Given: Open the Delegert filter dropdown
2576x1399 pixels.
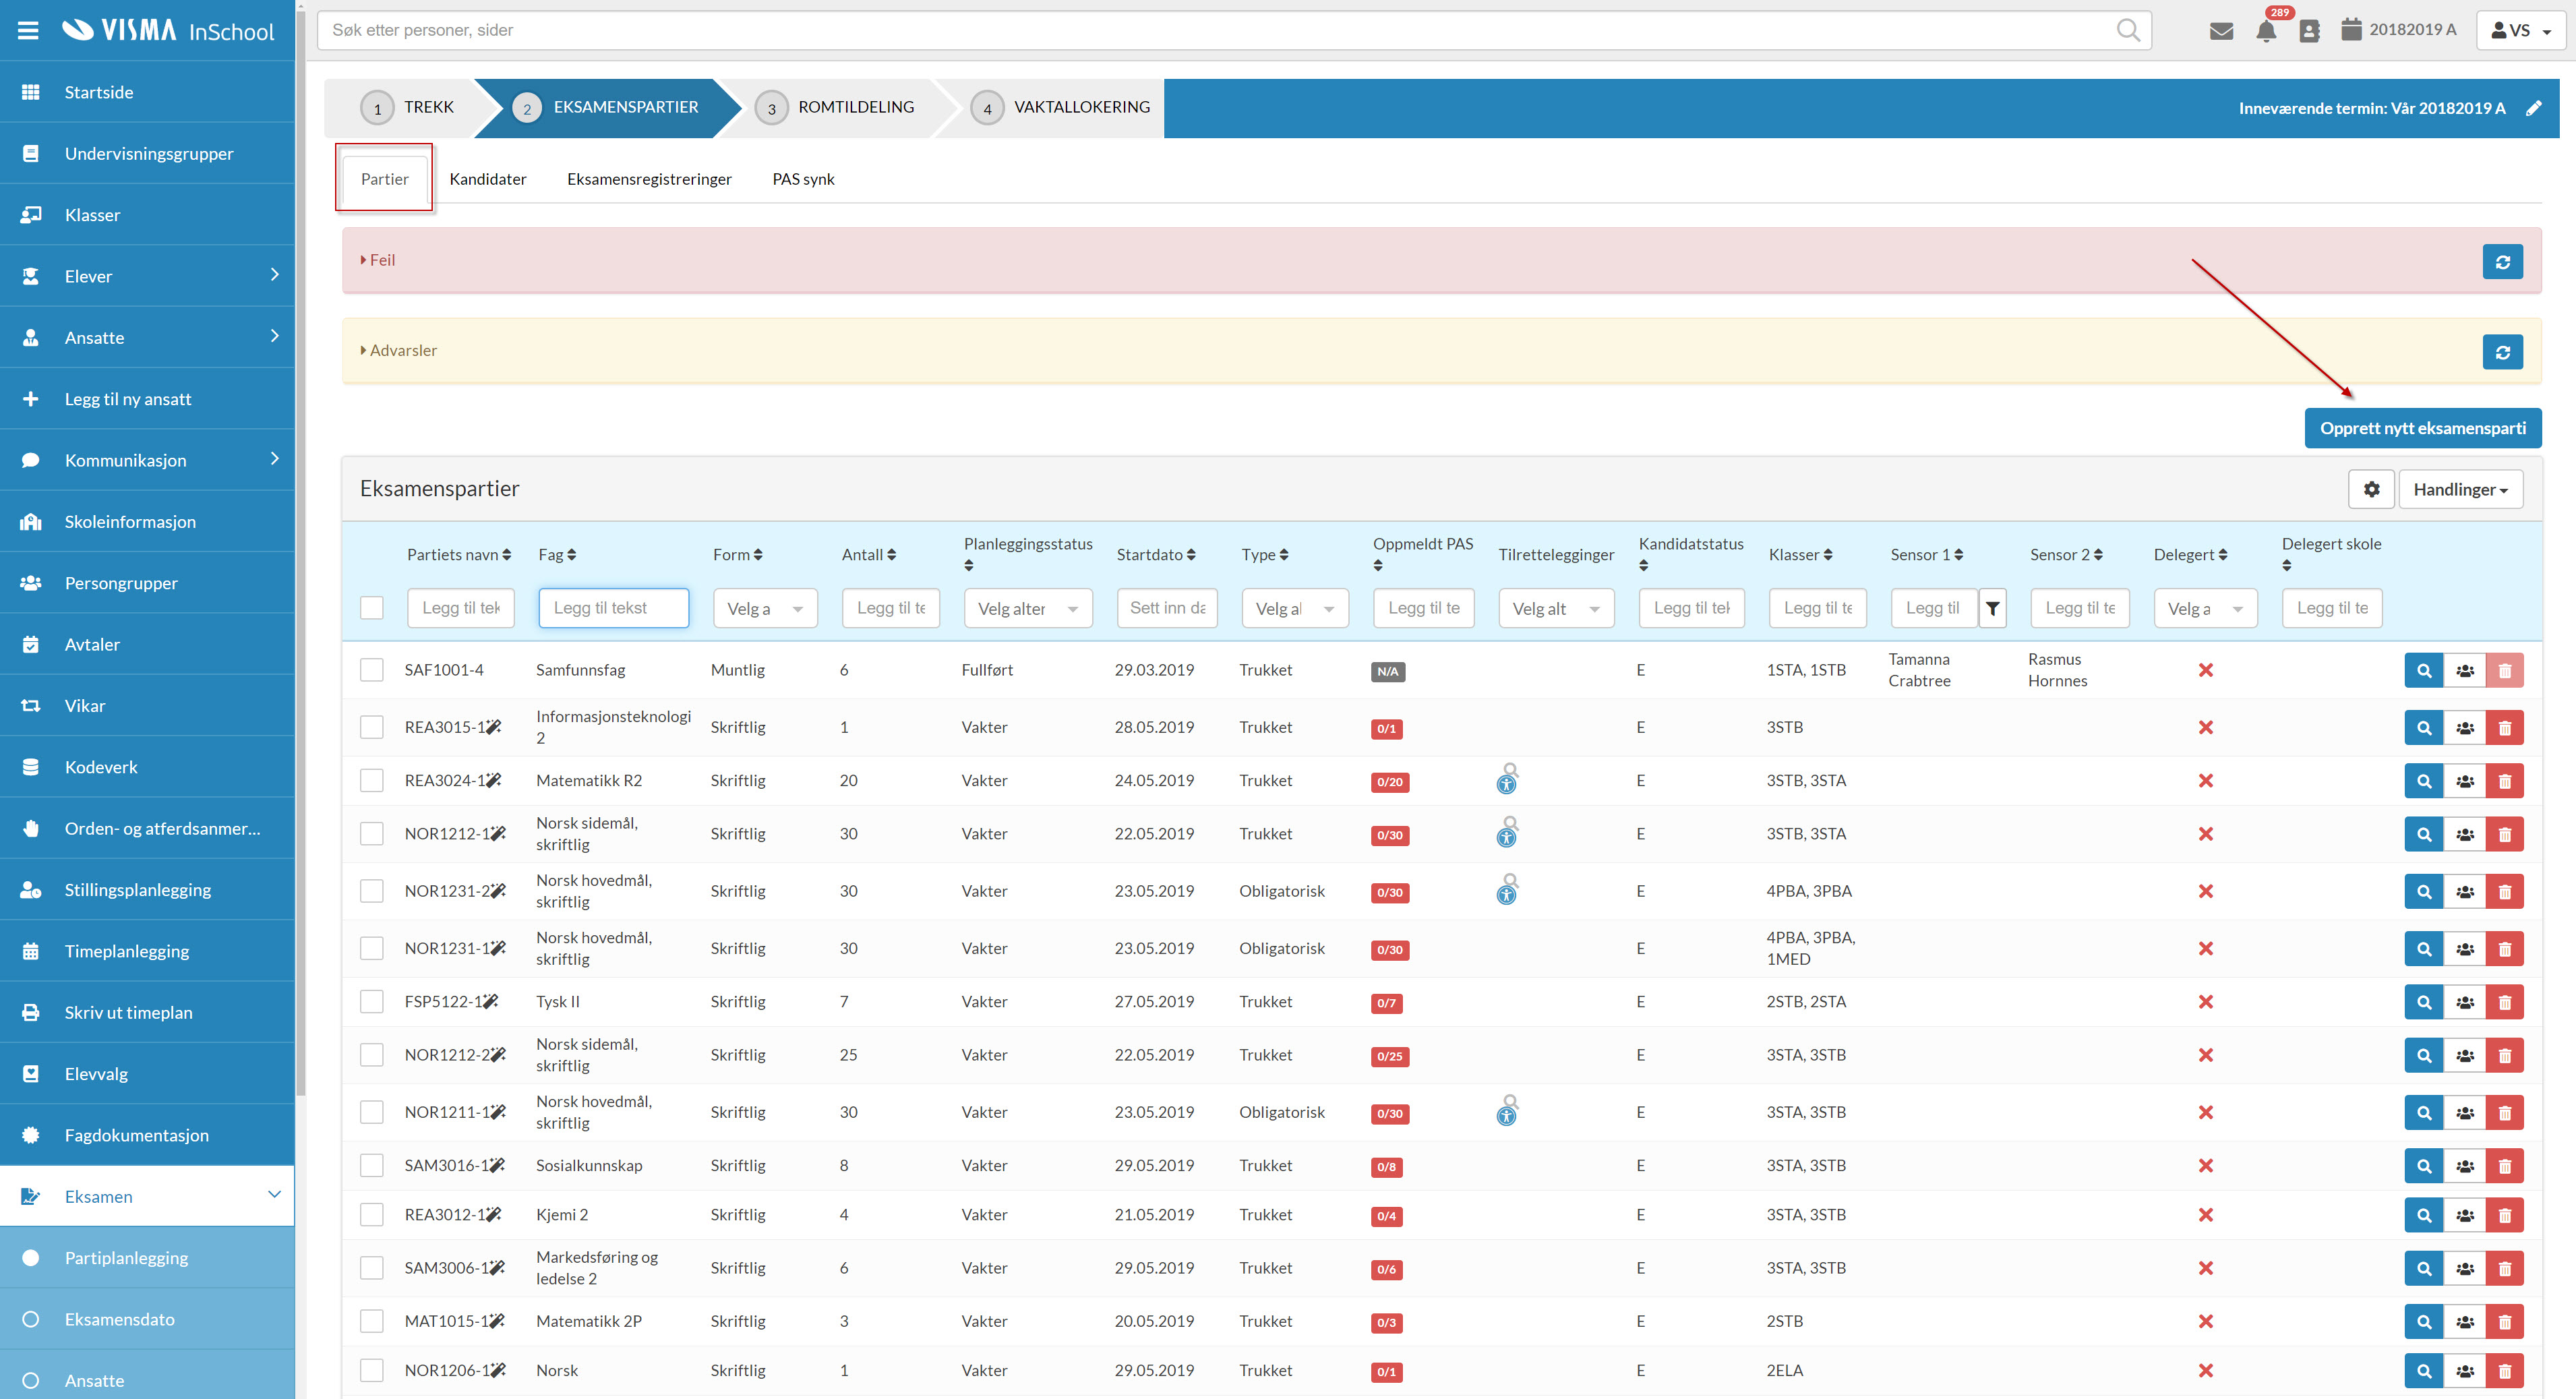Looking at the screenshot, I should [2205, 609].
